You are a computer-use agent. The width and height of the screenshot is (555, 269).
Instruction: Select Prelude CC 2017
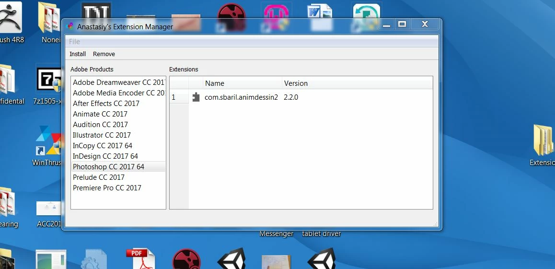click(x=118, y=177)
